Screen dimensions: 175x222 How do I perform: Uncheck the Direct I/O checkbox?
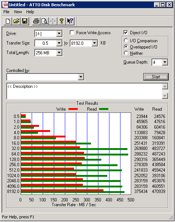[126, 33]
